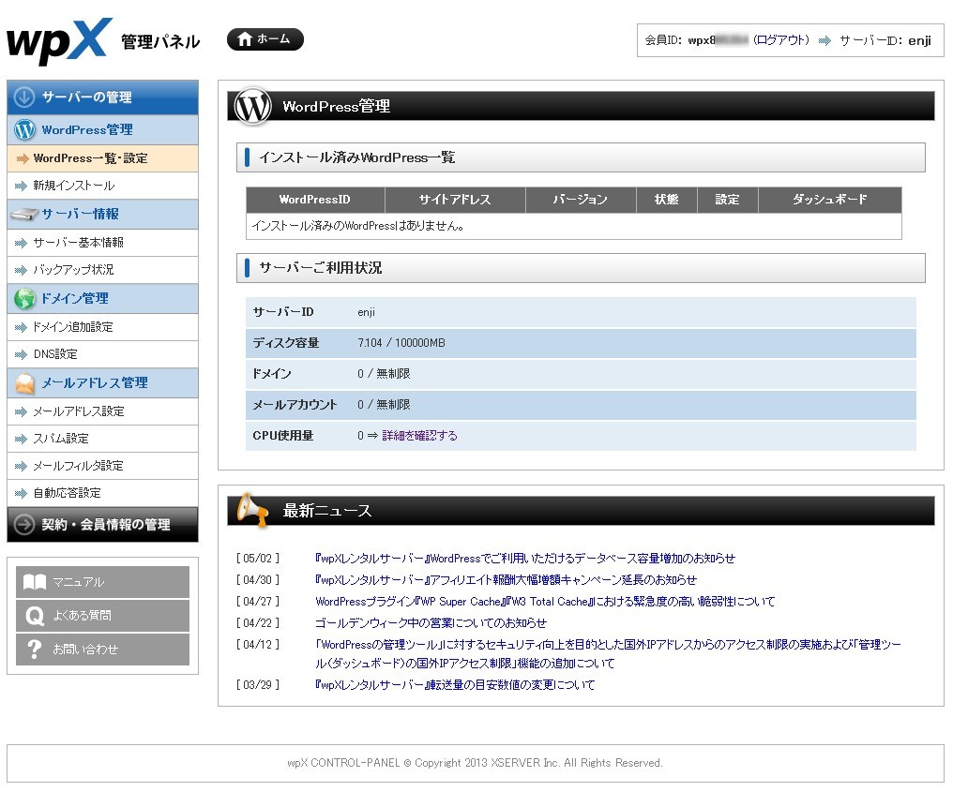
Task: Click the down-arrow icon in サーバーの管理 header
Action: click(x=24, y=97)
